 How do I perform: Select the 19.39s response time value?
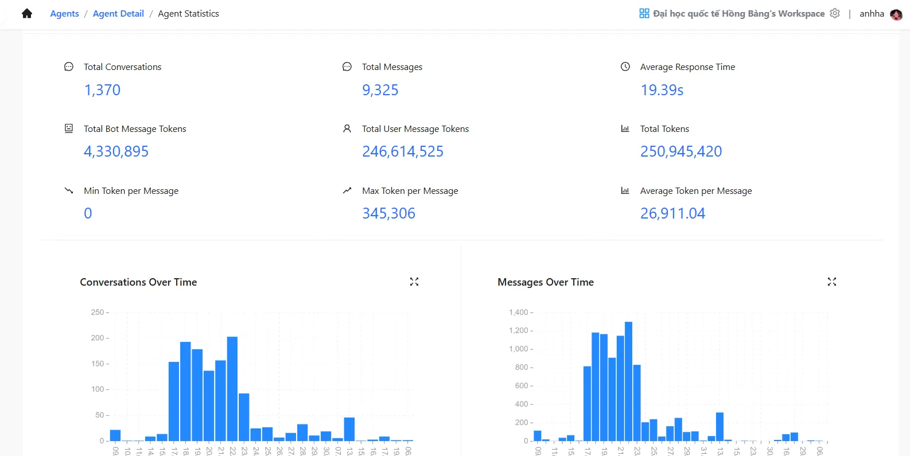tap(662, 90)
